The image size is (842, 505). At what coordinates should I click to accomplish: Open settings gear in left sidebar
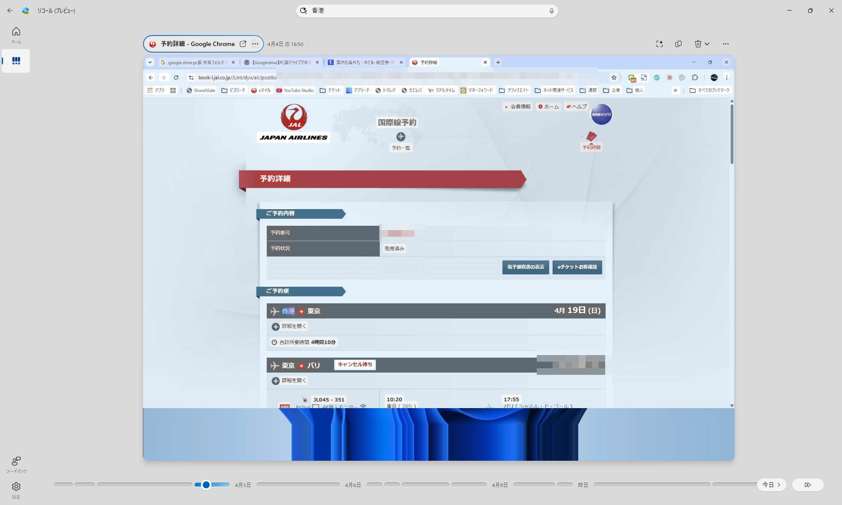pos(16,487)
